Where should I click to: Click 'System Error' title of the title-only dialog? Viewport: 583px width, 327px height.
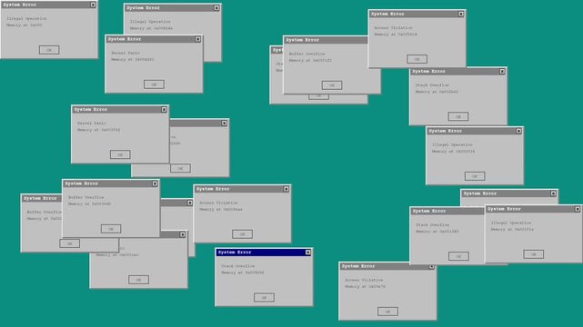tap(479, 193)
